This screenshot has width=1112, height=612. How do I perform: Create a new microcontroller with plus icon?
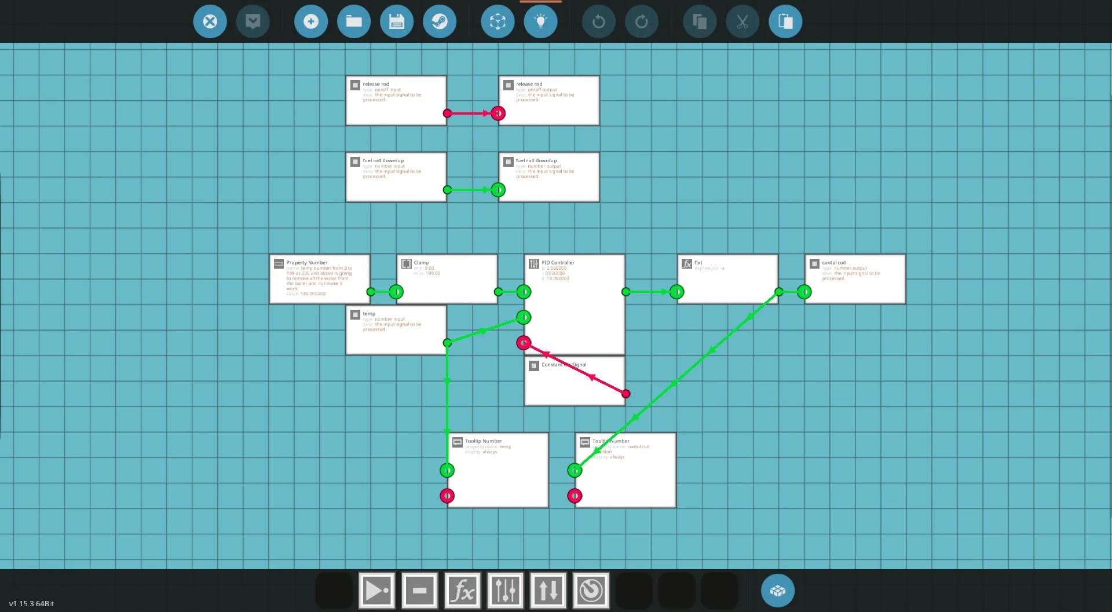310,22
